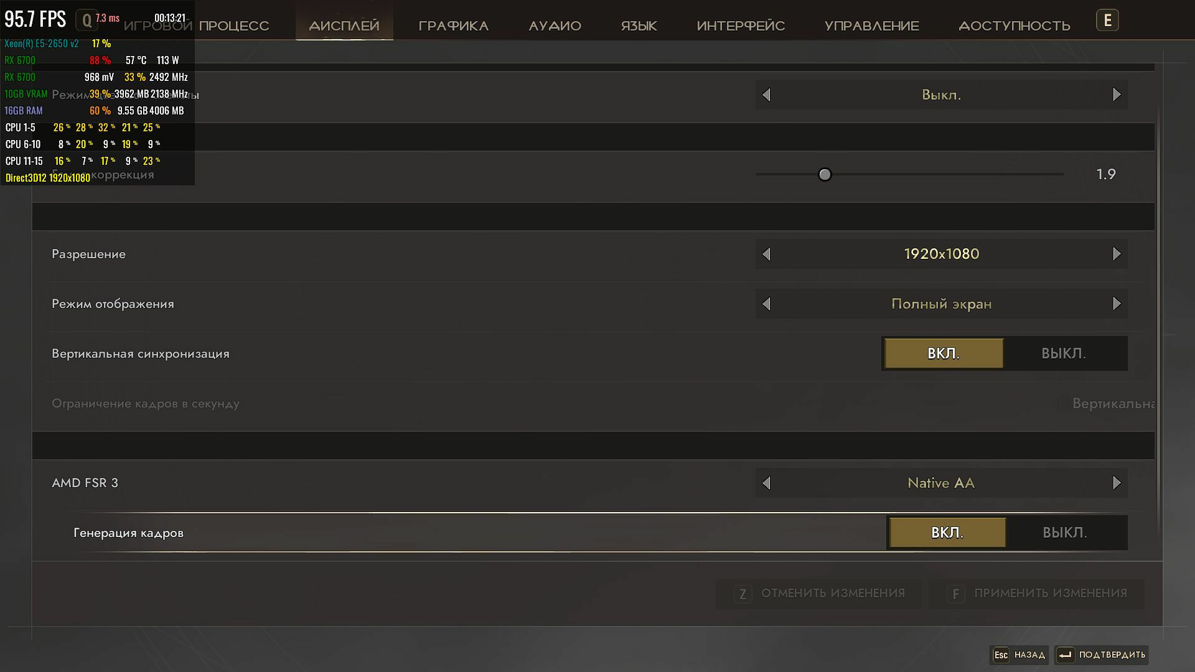
Task: Turn off Генерация кадров with ВЫКЛ.
Action: [x=1065, y=533]
